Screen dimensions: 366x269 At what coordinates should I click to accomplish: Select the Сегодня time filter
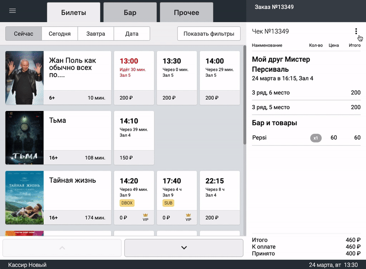tap(59, 33)
